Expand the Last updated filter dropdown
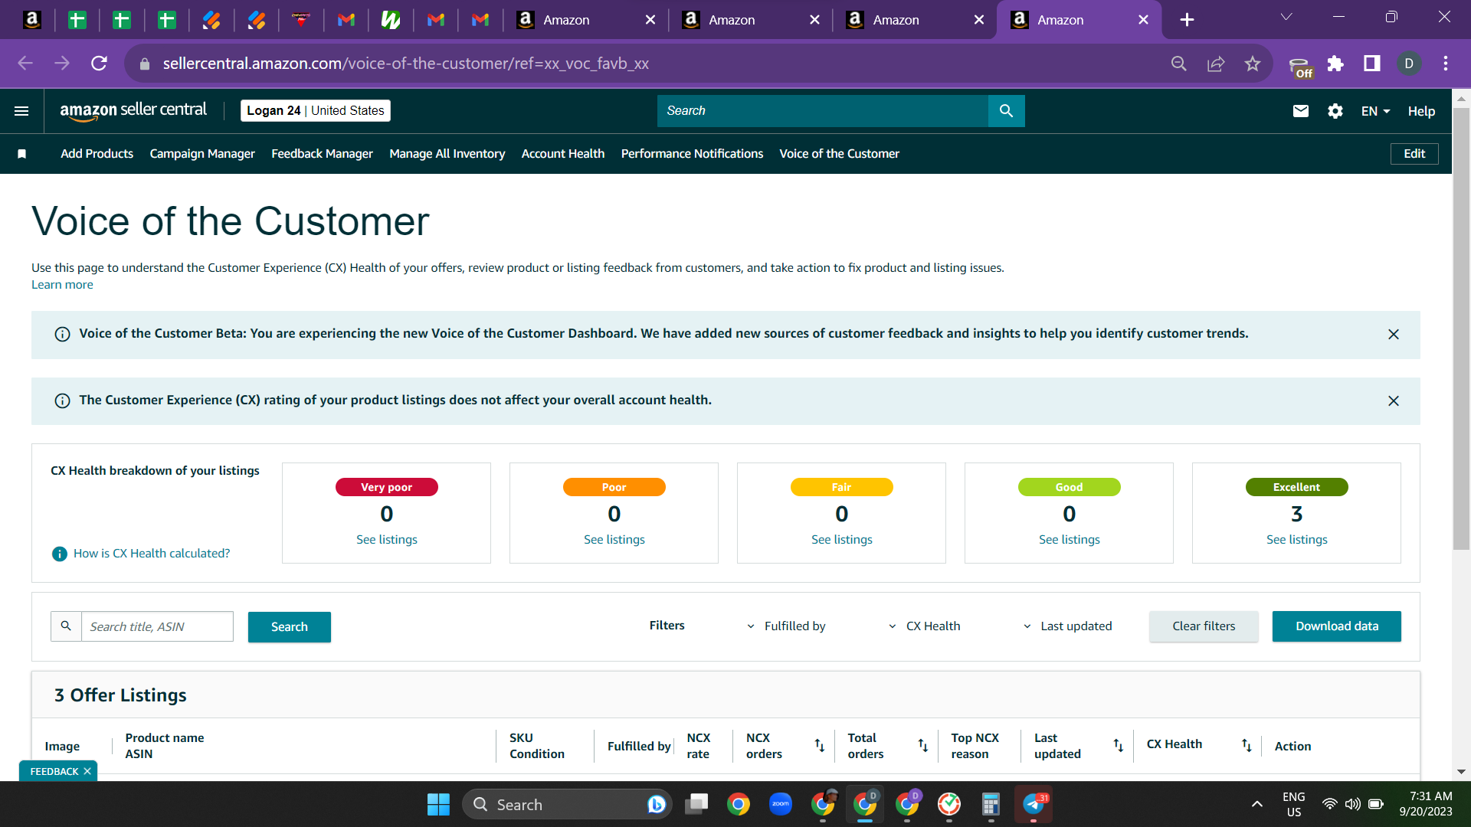This screenshot has width=1471, height=827. pos(1067,626)
